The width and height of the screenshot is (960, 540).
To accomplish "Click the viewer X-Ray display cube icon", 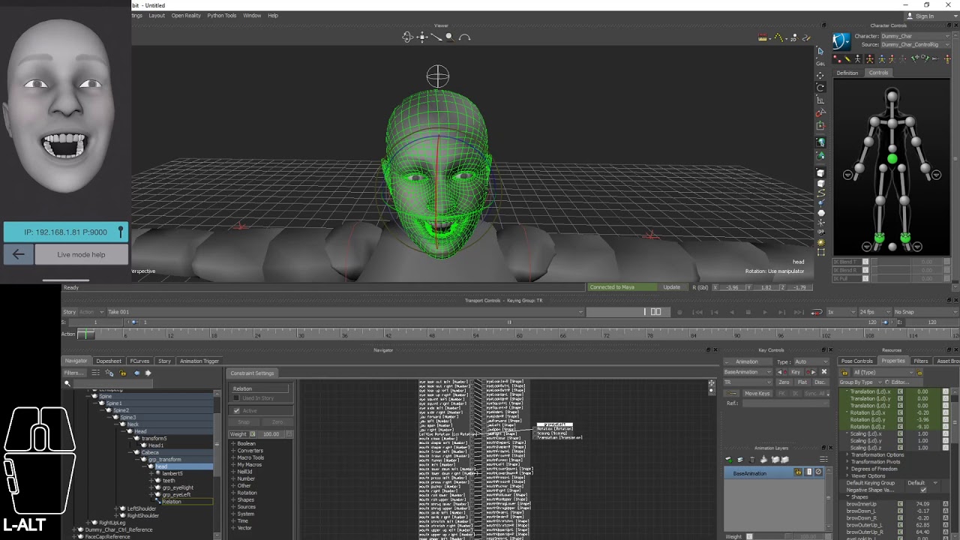I will click(820, 173).
